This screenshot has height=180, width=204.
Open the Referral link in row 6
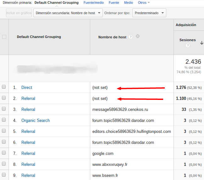28,142
